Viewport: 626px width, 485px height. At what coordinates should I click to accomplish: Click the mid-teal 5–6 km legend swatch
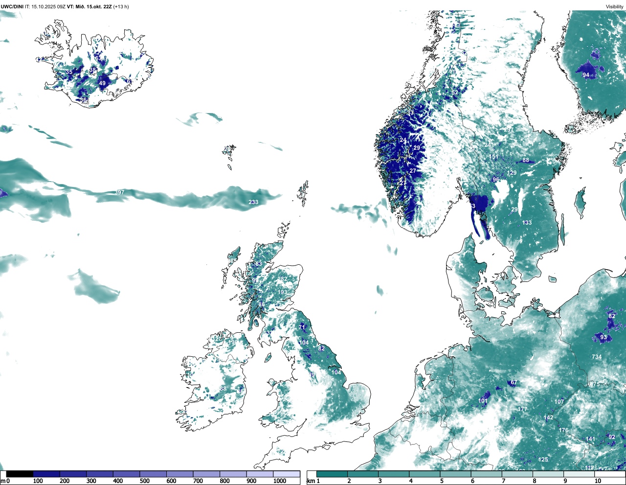tap(456, 474)
